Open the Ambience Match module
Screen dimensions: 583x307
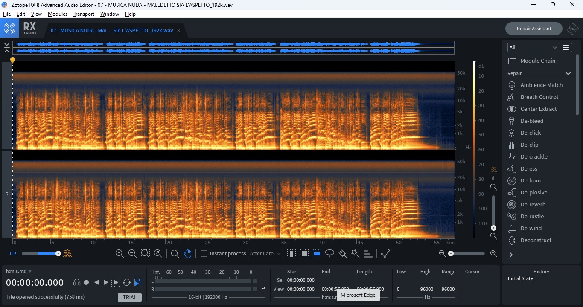coord(541,85)
